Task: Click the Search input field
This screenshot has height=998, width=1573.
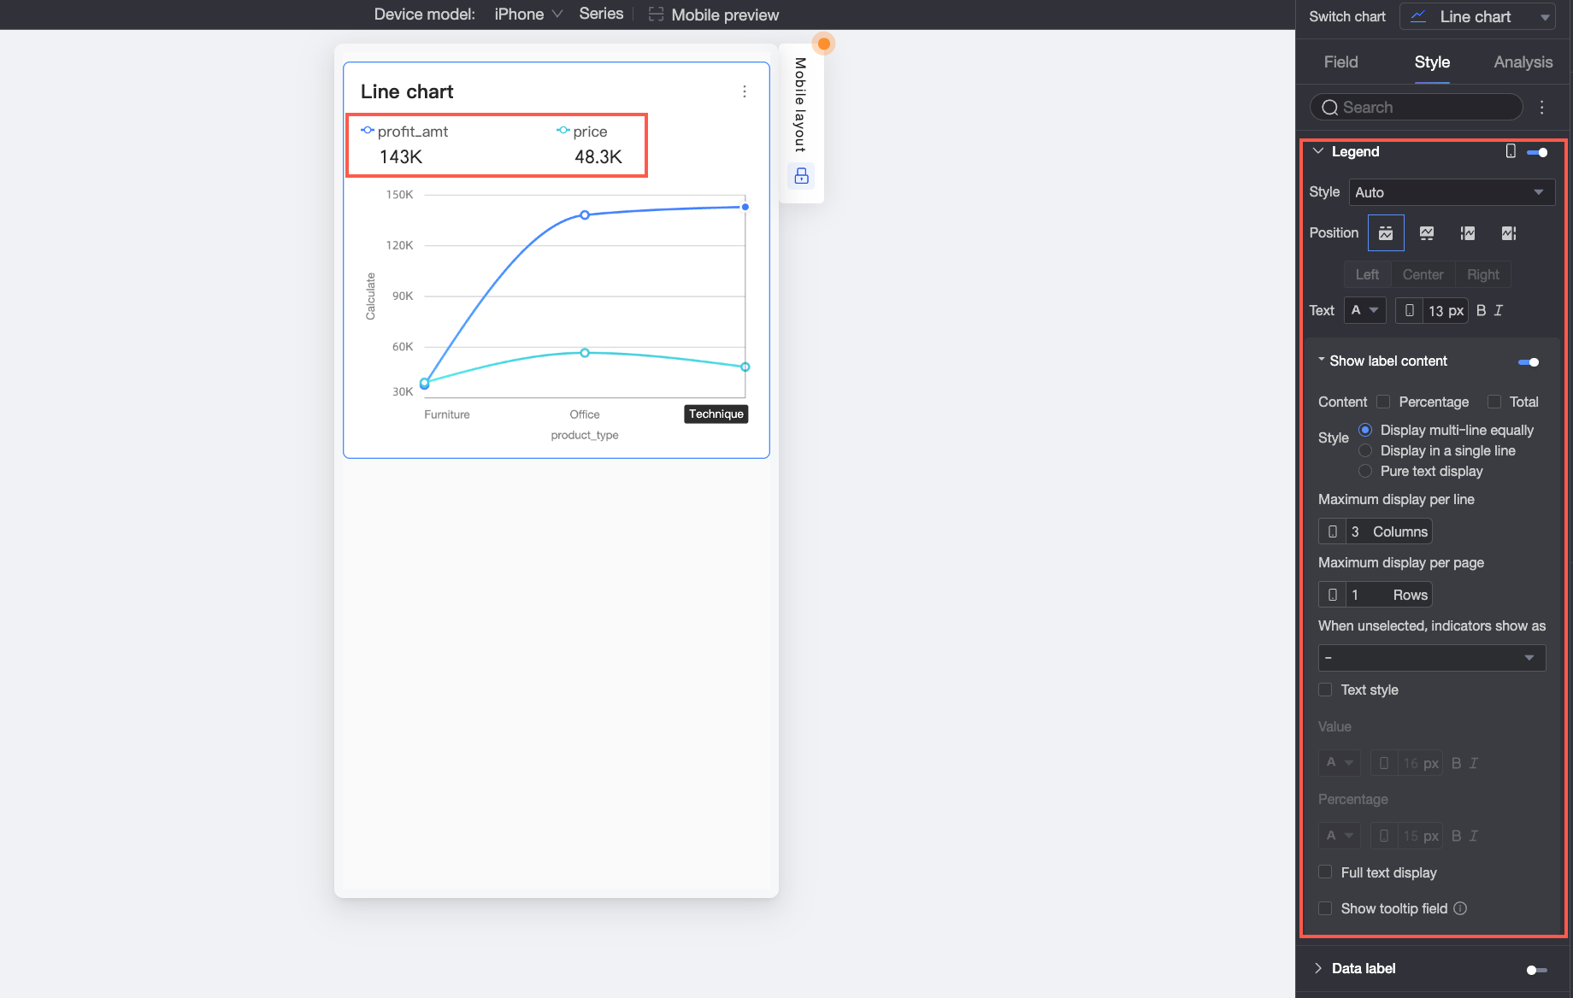Action: click(x=1417, y=107)
